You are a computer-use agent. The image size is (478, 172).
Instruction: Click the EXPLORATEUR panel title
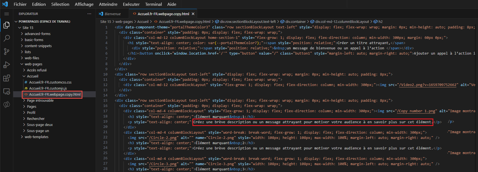pyautogui.click(x=28, y=14)
